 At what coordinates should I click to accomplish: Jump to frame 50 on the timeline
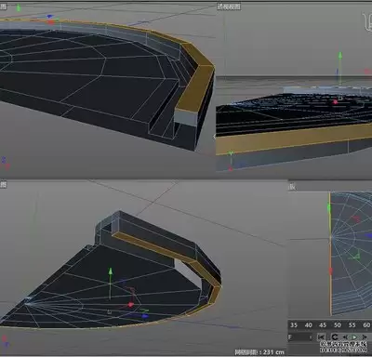pyautogui.click(x=338, y=325)
